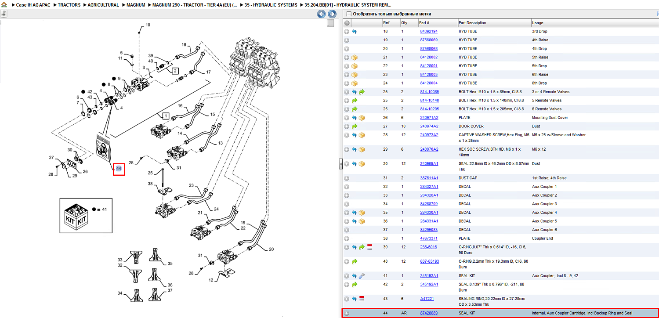Screen dimensions: 659x318
Task: Open the TRACTORS breadcrumb
Action: pyautogui.click(x=69, y=5)
